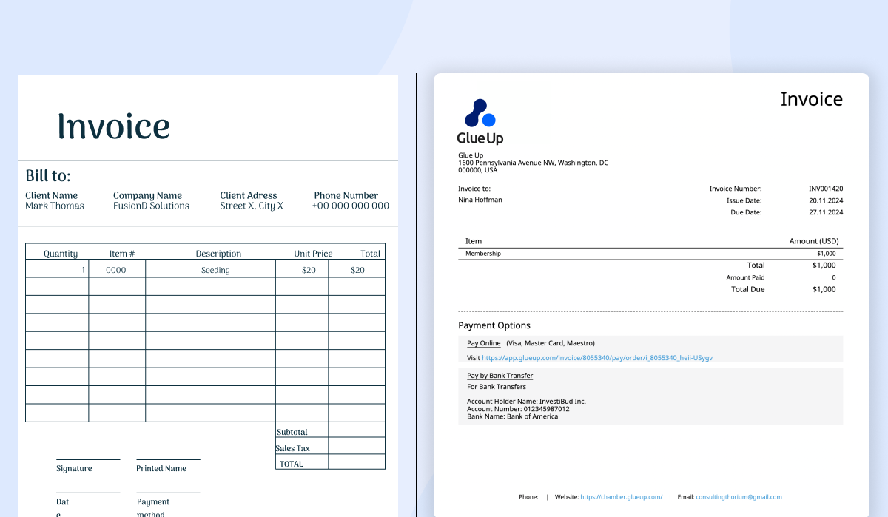Select the Pay Online underlined heading
The image size is (888, 517).
click(483, 343)
